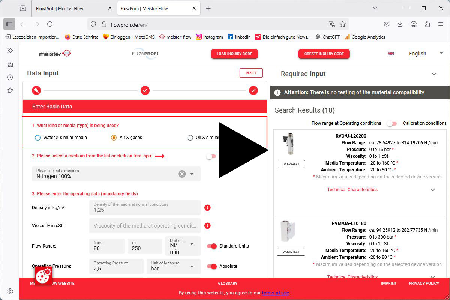Open synced tabs sidebar icon
The width and height of the screenshot is (450, 300).
point(10,64)
